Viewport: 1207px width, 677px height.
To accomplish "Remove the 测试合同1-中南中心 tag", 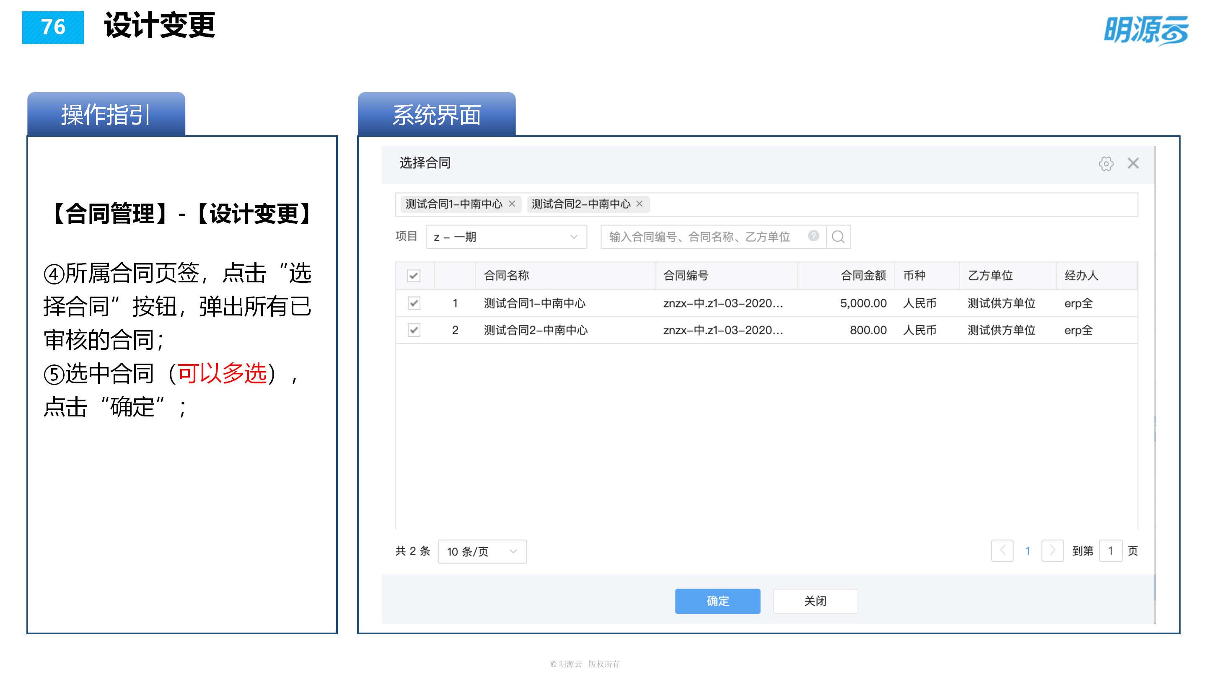I will (512, 204).
